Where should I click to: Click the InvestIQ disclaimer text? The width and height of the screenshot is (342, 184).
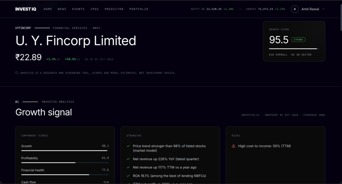[98, 73]
